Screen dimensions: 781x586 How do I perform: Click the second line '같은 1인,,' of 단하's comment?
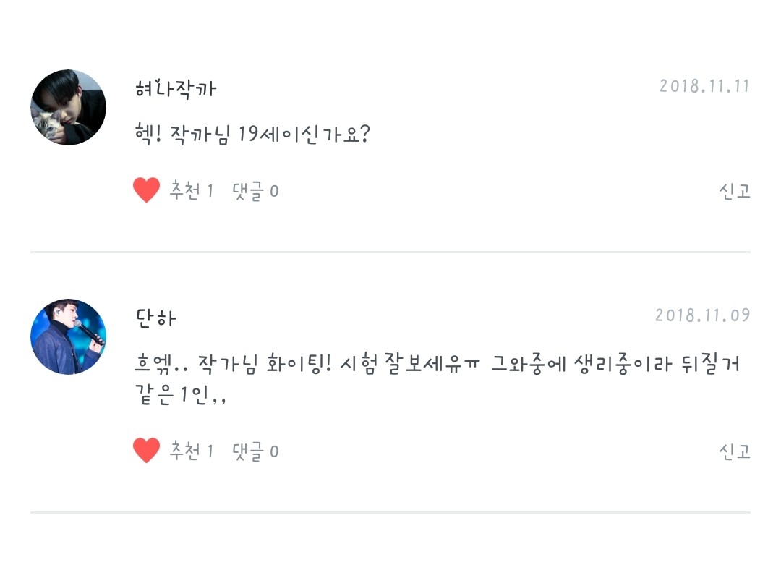click(181, 396)
